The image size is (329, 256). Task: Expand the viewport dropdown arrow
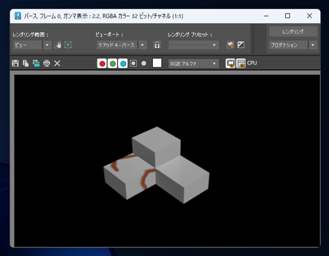tap(143, 45)
